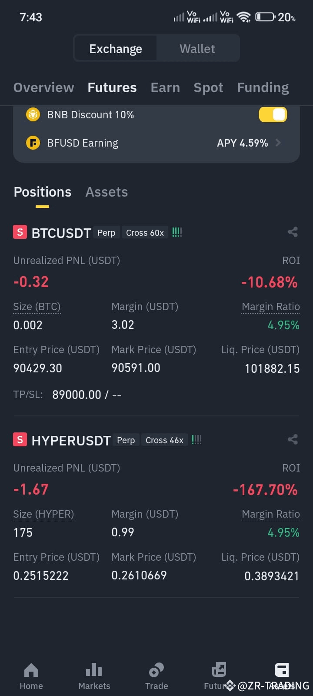Switch to the Wallet mode
The width and height of the screenshot is (313, 696).
197,48
